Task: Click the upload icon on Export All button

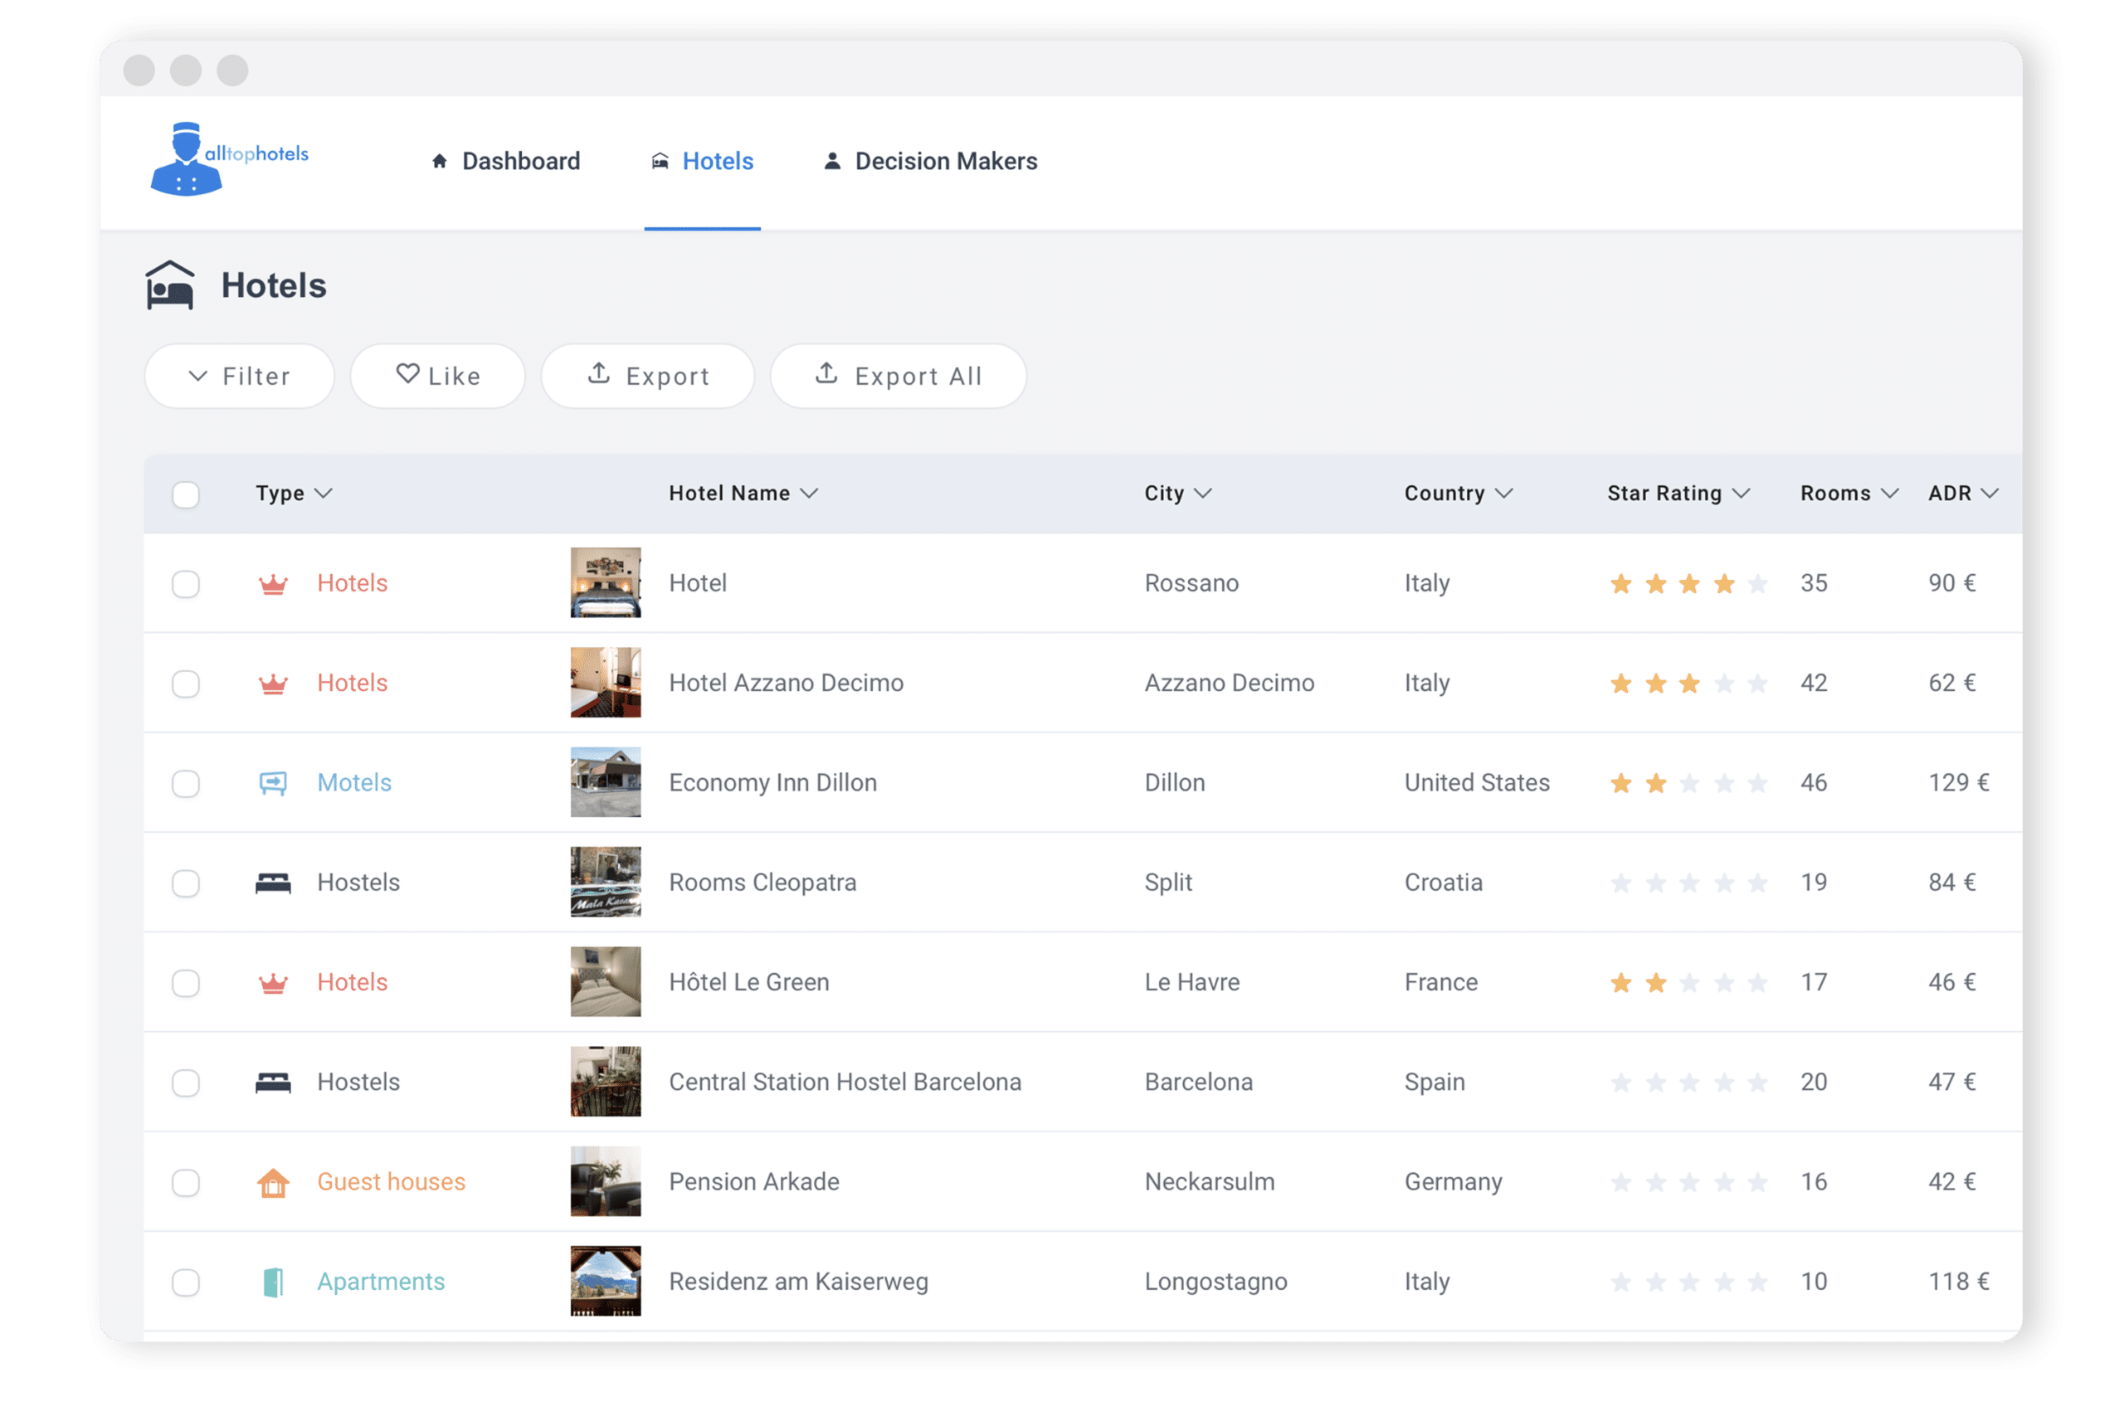Action: tap(826, 372)
